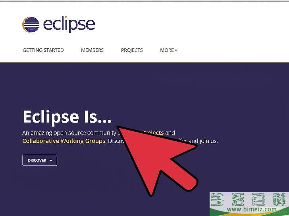Go to the Members page
Screen dimensions: 289x216
tap(92, 50)
